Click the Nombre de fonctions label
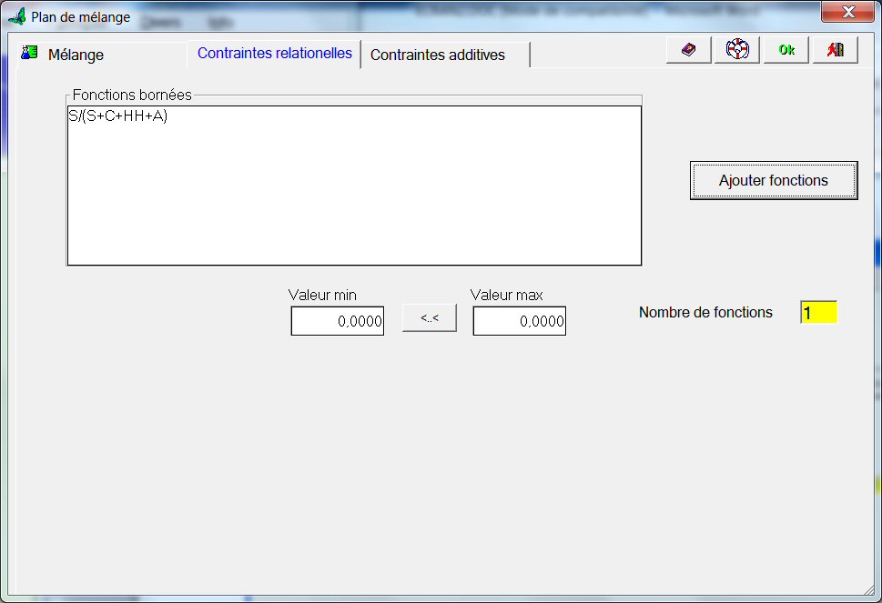882x603 pixels. point(705,313)
